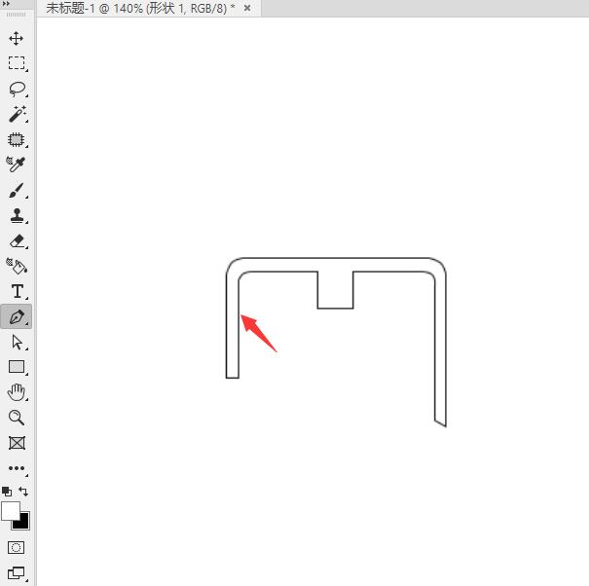Open the white foreground color swatch
This screenshot has height=586, width=589.
[x=9, y=510]
